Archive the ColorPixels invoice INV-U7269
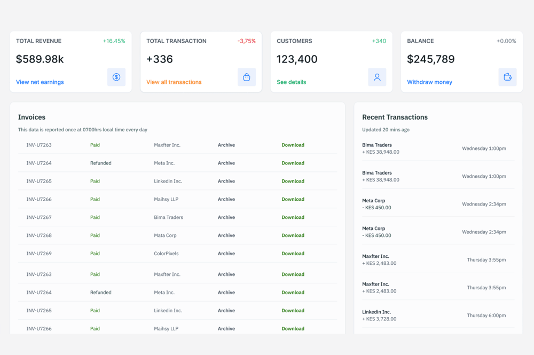Viewport: 534px width, 355px height. point(226,254)
